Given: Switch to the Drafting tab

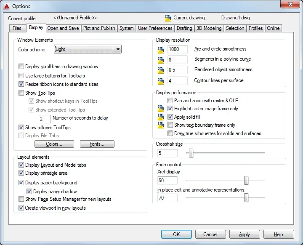Looking at the screenshot, I should (x=184, y=28).
